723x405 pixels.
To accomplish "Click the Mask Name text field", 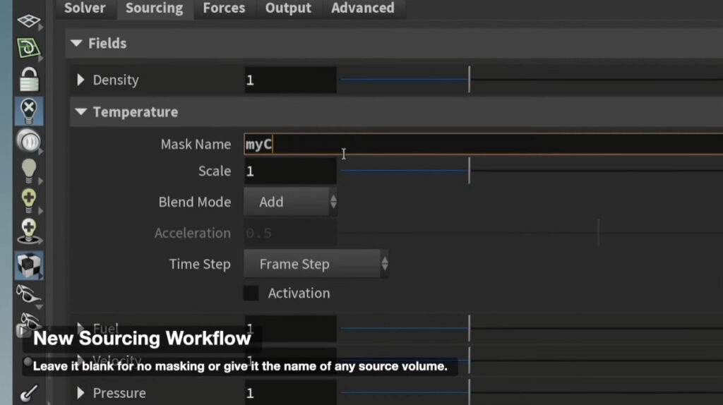I will pos(480,145).
